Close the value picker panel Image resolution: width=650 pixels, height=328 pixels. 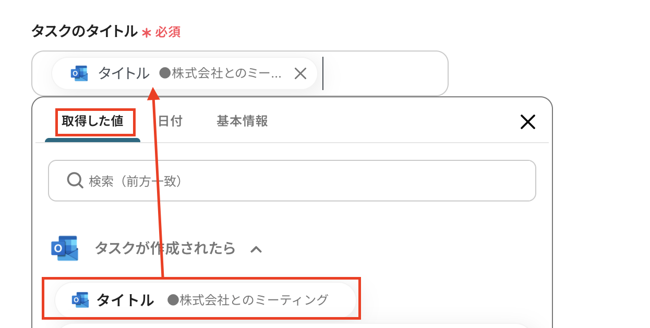(528, 122)
